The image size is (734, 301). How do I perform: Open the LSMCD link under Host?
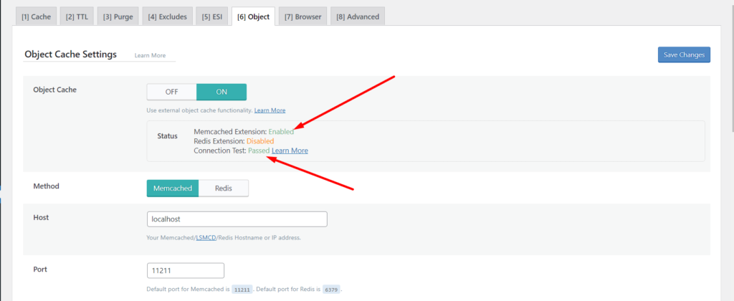tap(206, 237)
